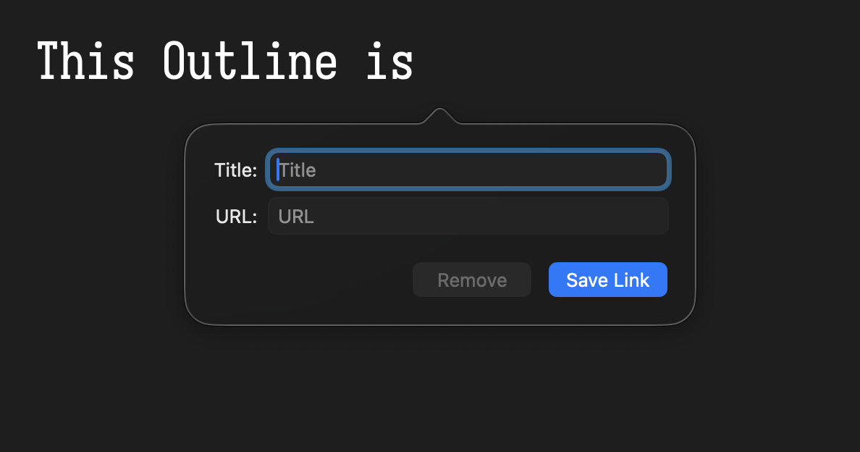
Task: Click the Save Link button
Action: (x=607, y=280)
